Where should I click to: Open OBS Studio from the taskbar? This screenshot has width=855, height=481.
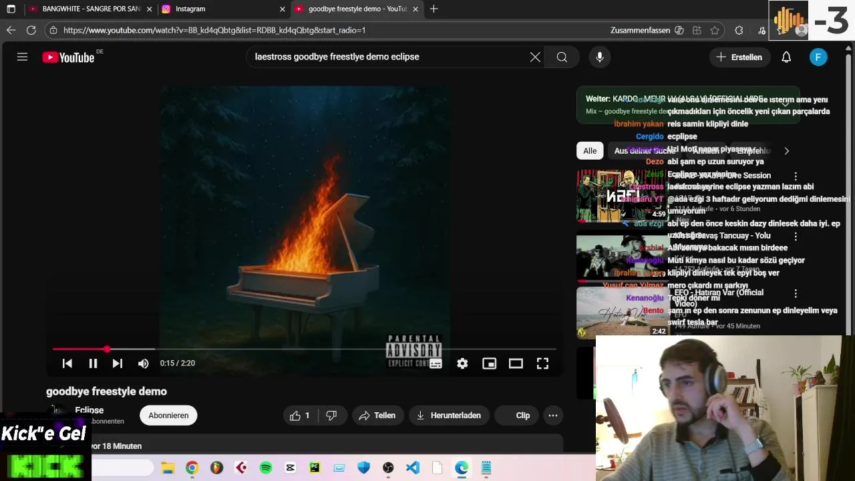point(388,468)
